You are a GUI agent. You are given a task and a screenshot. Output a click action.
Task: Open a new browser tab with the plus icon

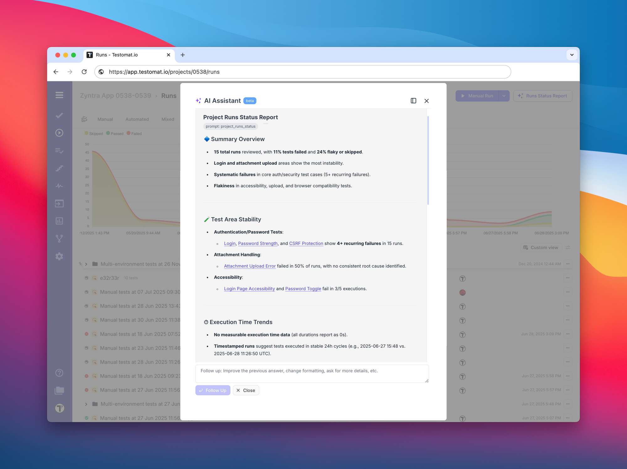point(183,55)
